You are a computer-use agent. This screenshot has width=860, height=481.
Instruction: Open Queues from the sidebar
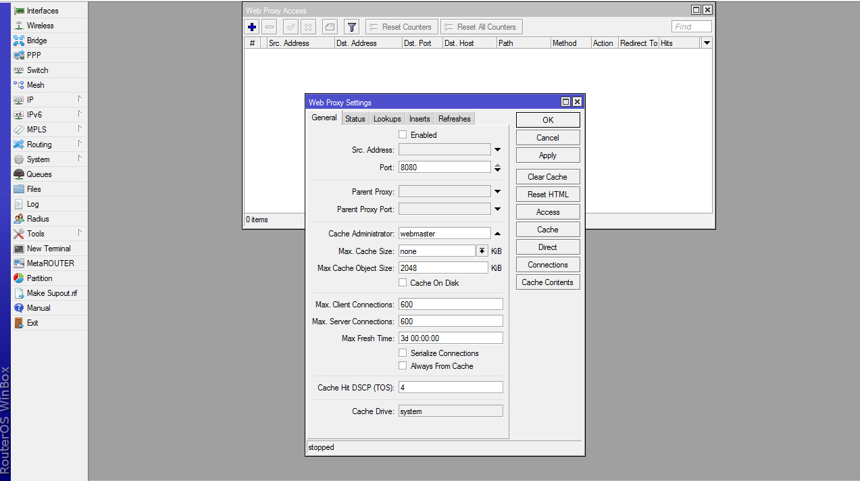coord(39,174)
